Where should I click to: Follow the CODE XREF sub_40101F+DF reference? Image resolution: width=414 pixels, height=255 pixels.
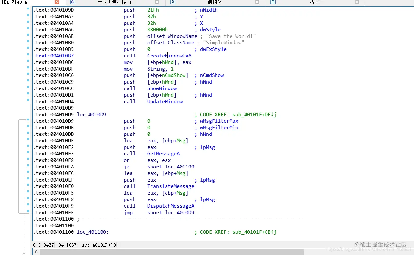coord(255,115)
